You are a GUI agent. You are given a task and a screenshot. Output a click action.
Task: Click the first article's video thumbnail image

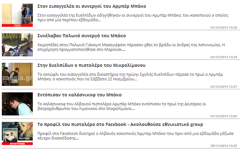17,14
